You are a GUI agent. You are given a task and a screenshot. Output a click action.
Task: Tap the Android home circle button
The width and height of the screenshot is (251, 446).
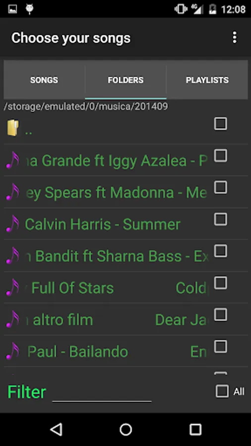pyautogui.click(x=125, y=430)
